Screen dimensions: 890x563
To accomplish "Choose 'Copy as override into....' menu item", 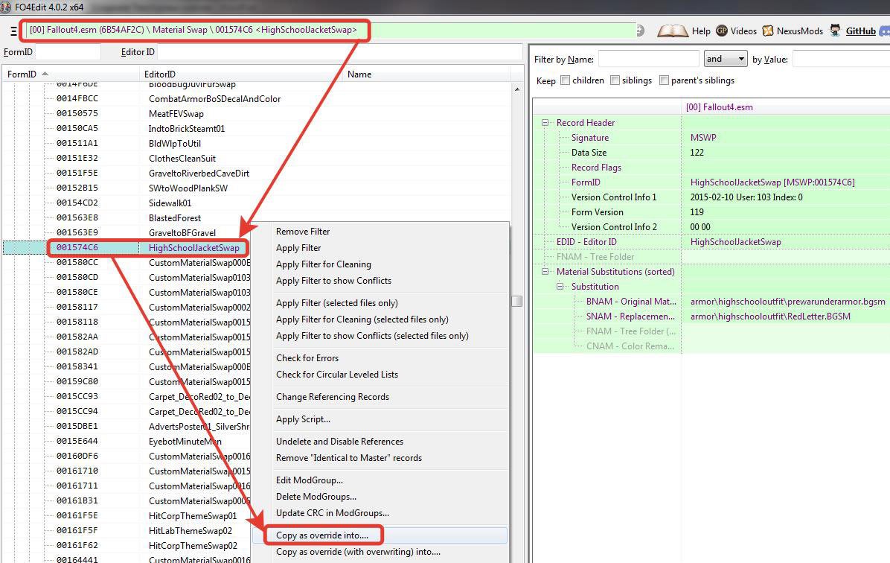I will 322,535.
